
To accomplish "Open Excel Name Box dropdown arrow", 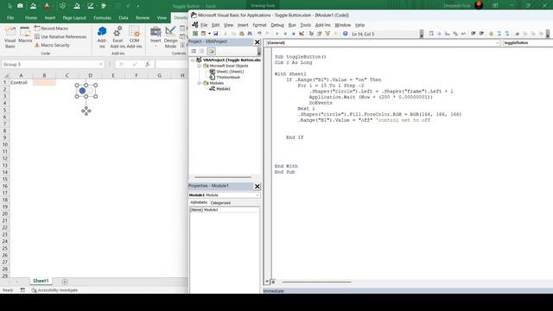I will click(x=101, y=64).
